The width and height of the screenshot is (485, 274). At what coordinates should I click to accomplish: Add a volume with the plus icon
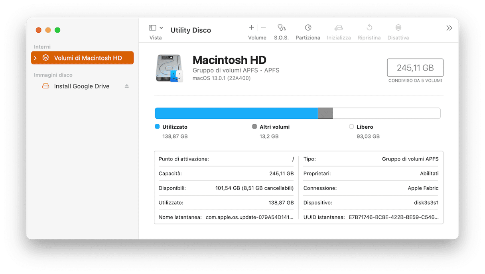[x=251, y=27]
